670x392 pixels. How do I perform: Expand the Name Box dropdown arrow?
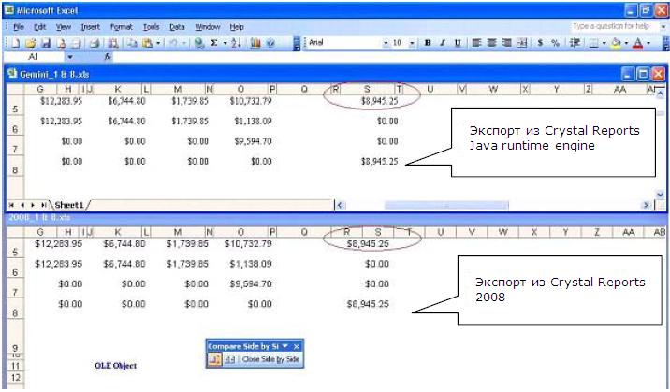point(69,57)
